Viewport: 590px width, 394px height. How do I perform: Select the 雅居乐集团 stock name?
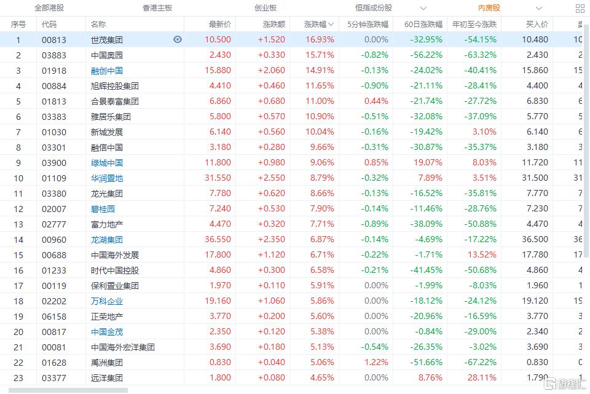(111, 117)
